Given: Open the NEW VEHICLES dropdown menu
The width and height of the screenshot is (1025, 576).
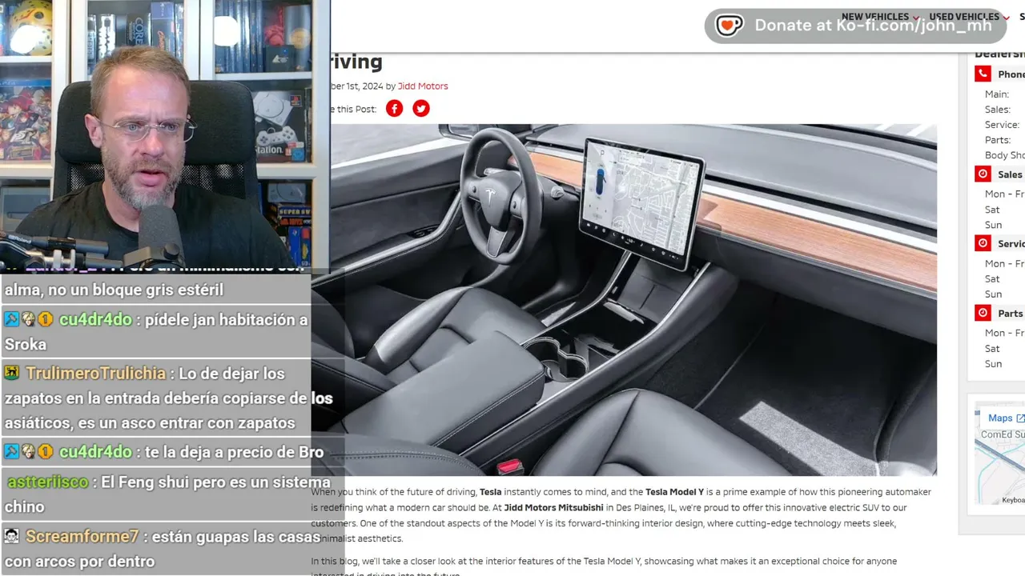Looking at the screenshot, I should [x=879, y=17].
